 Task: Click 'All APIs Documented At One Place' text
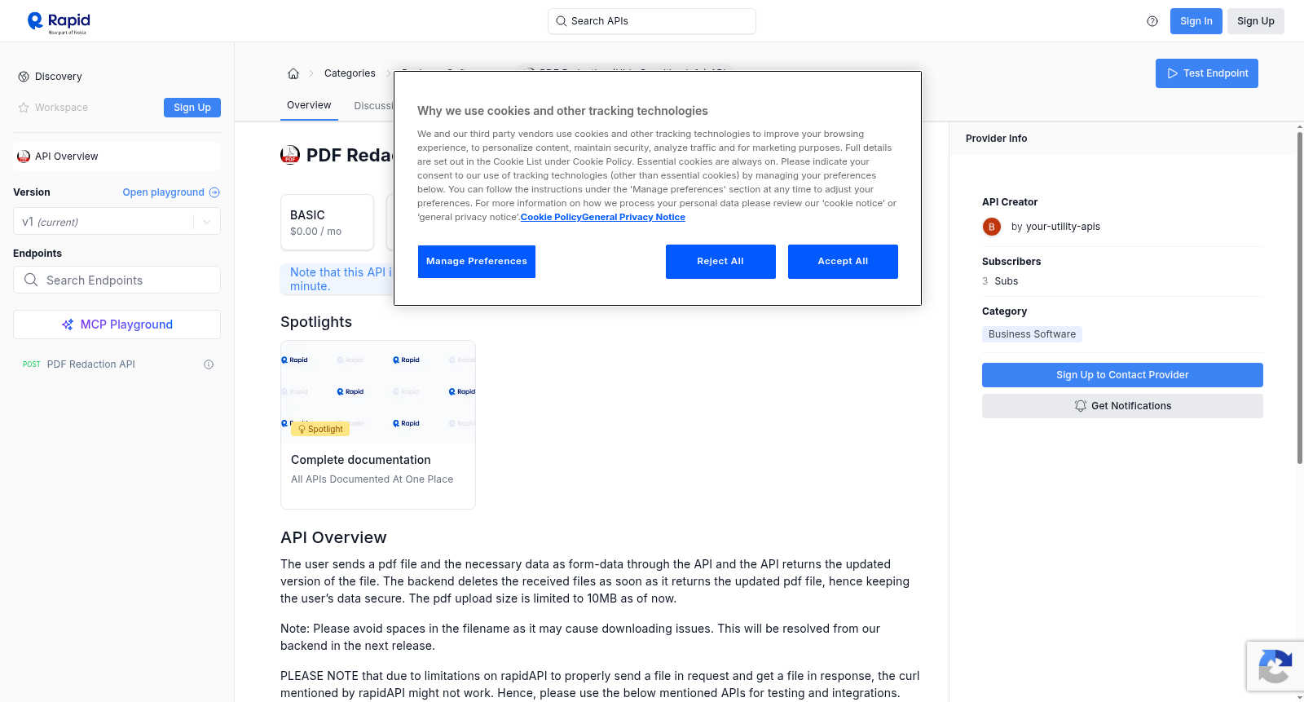(372, 479)
